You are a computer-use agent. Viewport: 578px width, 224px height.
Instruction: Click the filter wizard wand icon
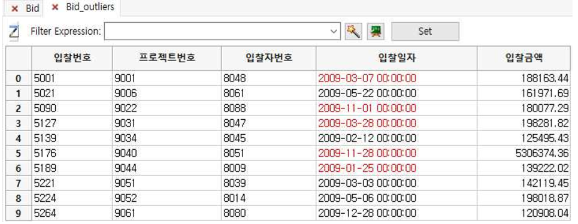[353, 32]
